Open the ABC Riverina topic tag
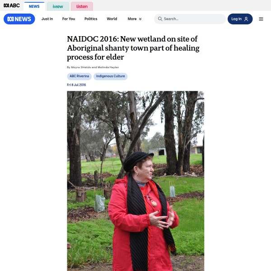271x271 pixels. click(x=79, y=76)
